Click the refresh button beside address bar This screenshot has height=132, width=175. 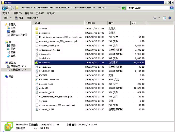(124, 8)
